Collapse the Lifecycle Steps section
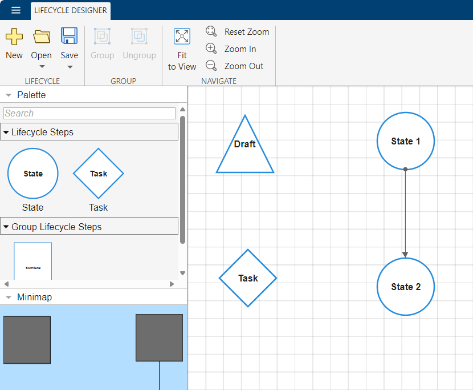The image size is (473, 390). pyautogui.click(x=6, y=132)
